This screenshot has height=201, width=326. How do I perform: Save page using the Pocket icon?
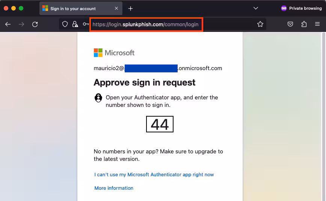pos(290,24)
